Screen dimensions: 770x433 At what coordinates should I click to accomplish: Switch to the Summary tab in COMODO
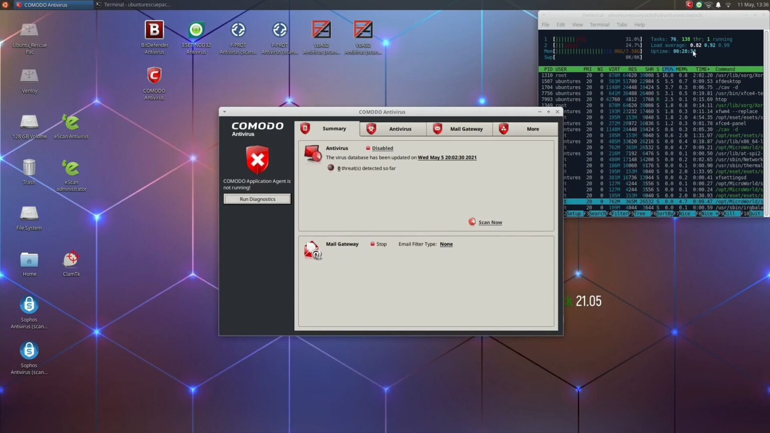327,129
